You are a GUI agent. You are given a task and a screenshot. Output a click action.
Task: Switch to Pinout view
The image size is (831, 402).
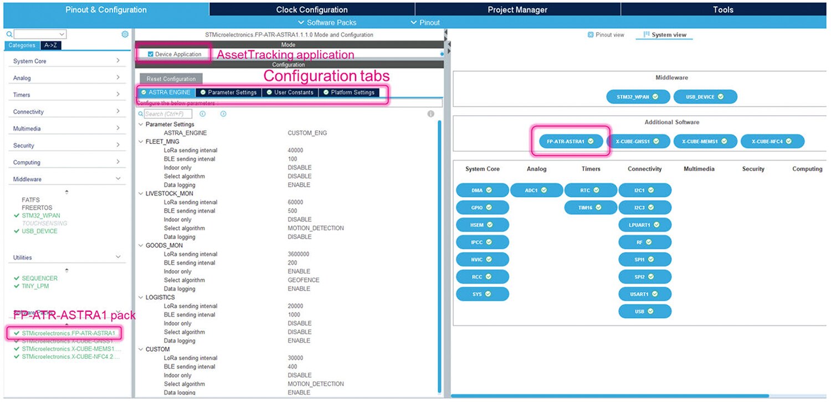pyautogui.click(x=606, y=35)
